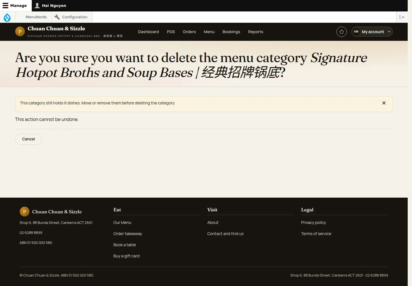Click the 'This action cannot be undone.' text
The width and height of the screenshot is (412, 286).
click(47, 120)
